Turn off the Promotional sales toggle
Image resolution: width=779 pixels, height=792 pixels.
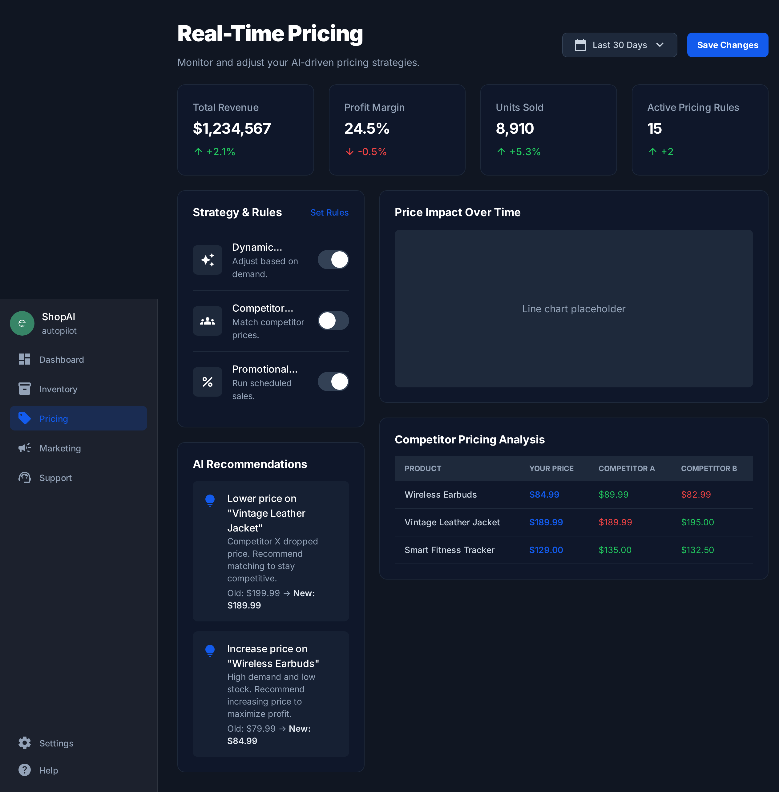coord(333,382)
